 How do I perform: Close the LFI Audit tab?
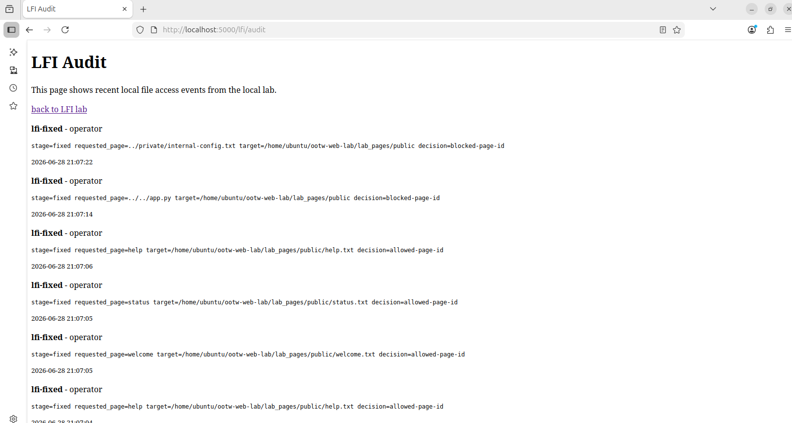[125, 9]
